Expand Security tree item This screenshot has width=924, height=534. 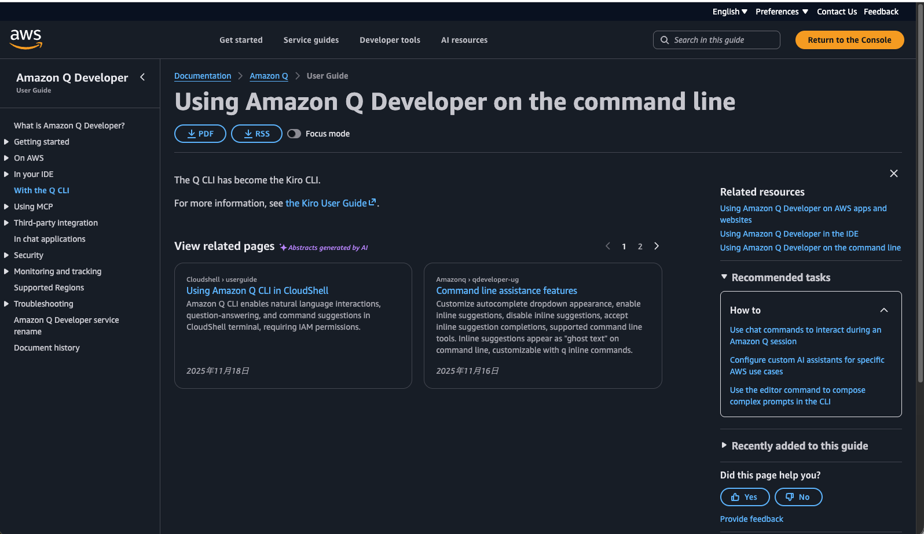pos(6,255)
